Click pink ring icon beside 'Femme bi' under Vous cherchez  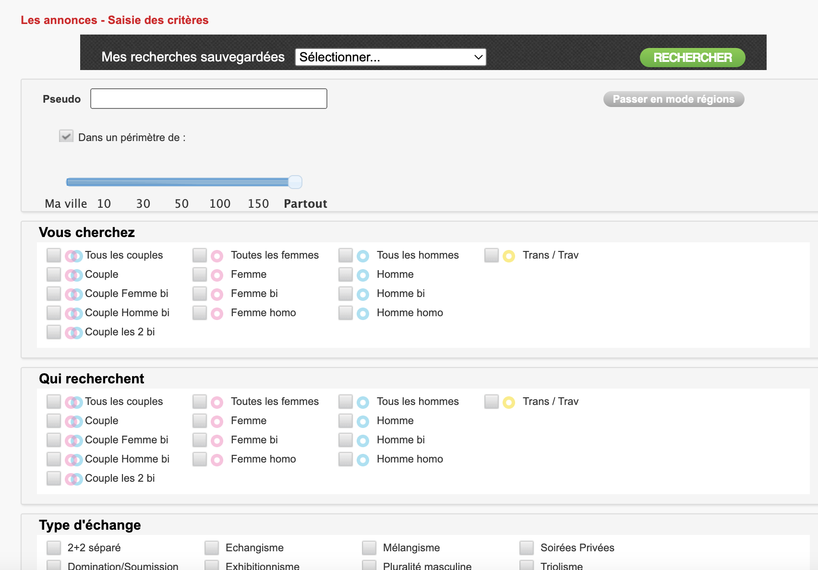coord(217,295)
